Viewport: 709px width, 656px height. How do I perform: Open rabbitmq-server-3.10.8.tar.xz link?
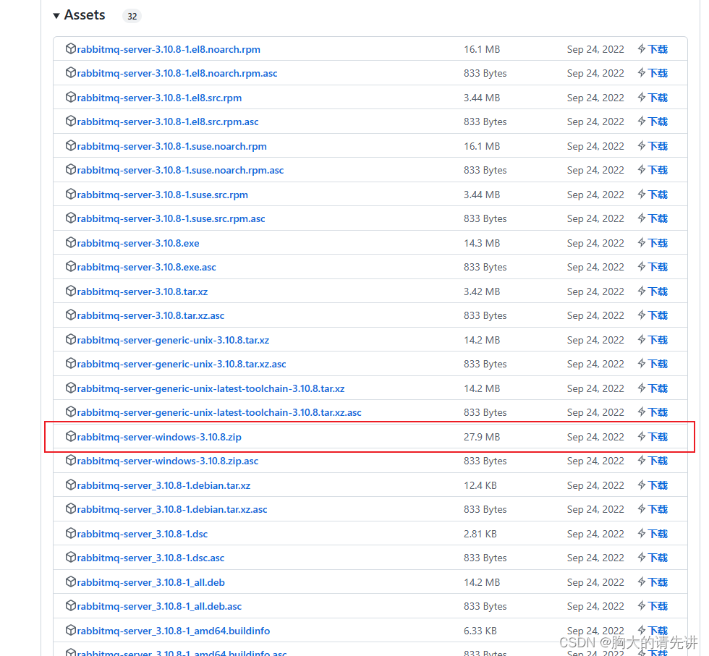pos(143,291)
